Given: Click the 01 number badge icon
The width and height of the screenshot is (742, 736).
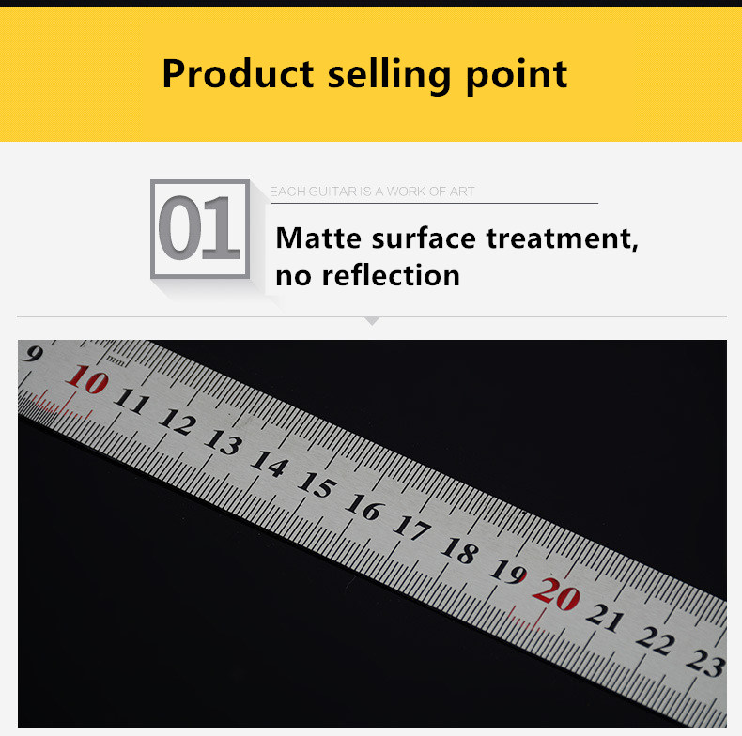Looking at the screenshot, I should (200, 229).
